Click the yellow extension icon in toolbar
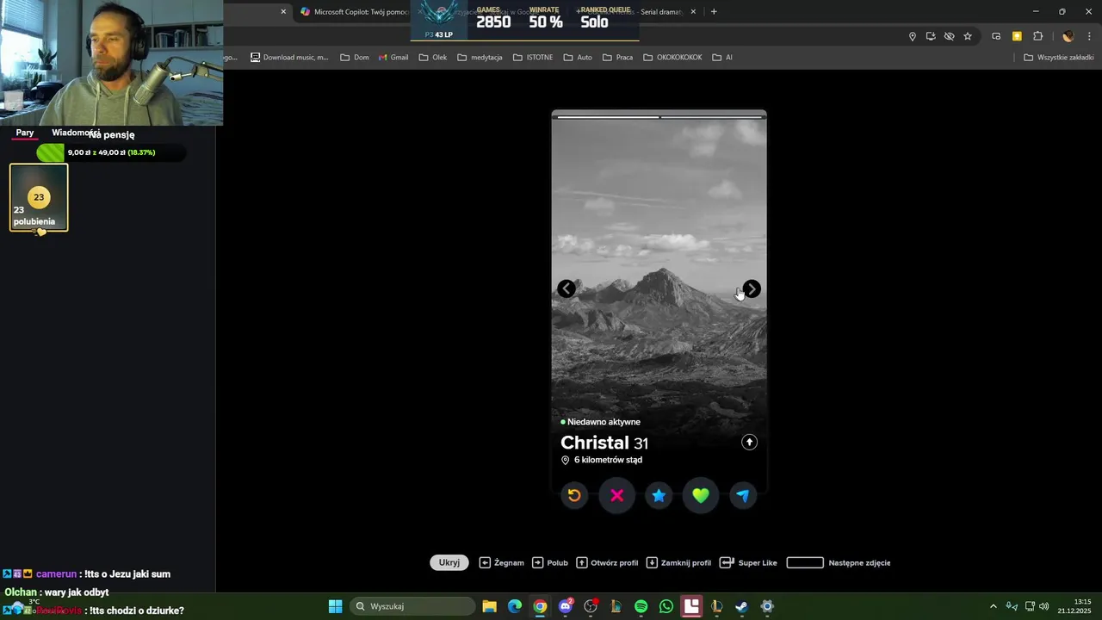The image size is (1102, 620). (1017, 36)
